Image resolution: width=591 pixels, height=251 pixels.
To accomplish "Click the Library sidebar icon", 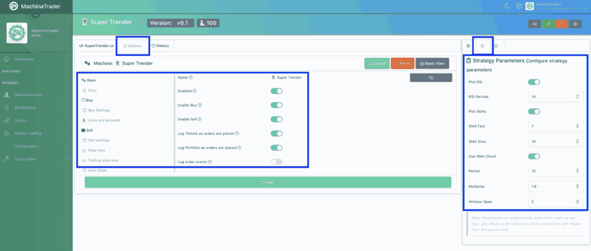I will coord(6,121).
